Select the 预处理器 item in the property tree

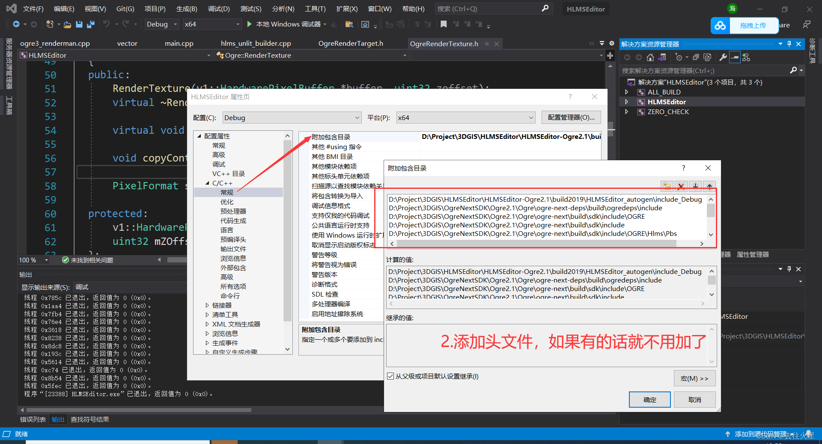pyautogui.click(x=233, y=211)
